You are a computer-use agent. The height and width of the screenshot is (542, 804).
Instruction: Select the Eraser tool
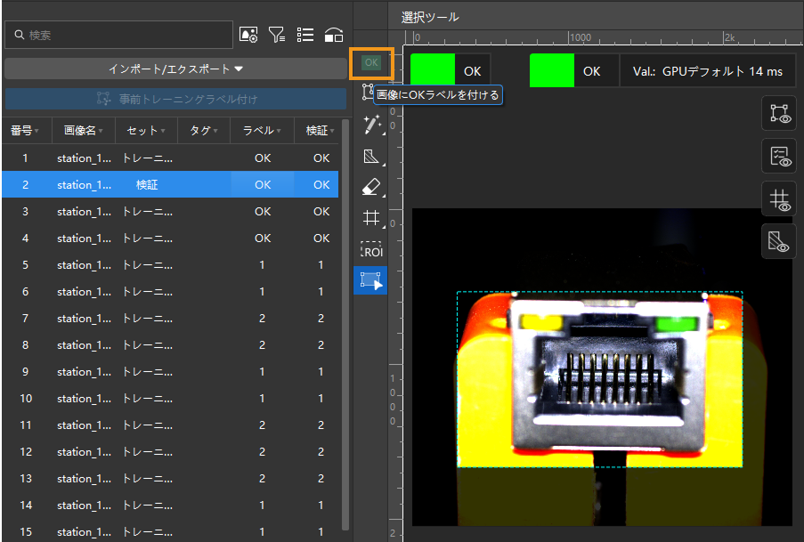(371, 188)
